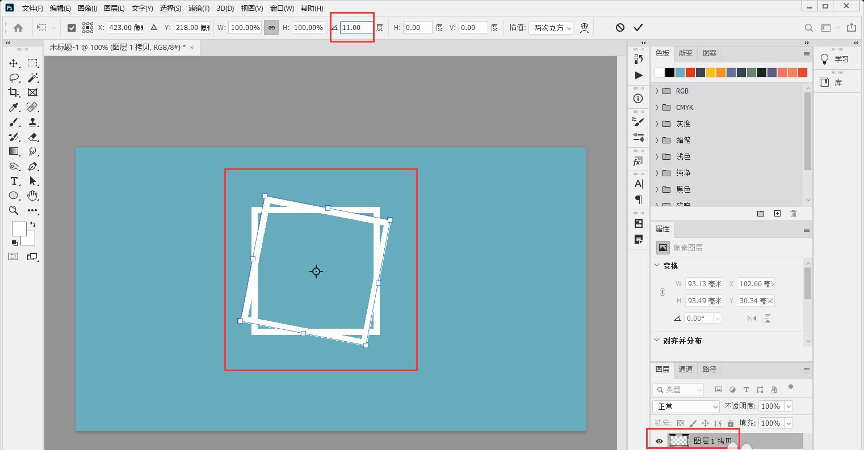The image size is (864, 450).
Task: Select the Zoom tool in toolbox
Action: 14,210
